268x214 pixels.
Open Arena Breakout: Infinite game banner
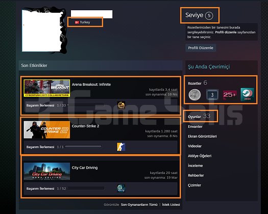coord(47,88)
